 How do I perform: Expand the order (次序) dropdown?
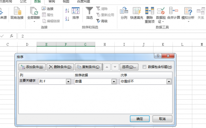169,82
